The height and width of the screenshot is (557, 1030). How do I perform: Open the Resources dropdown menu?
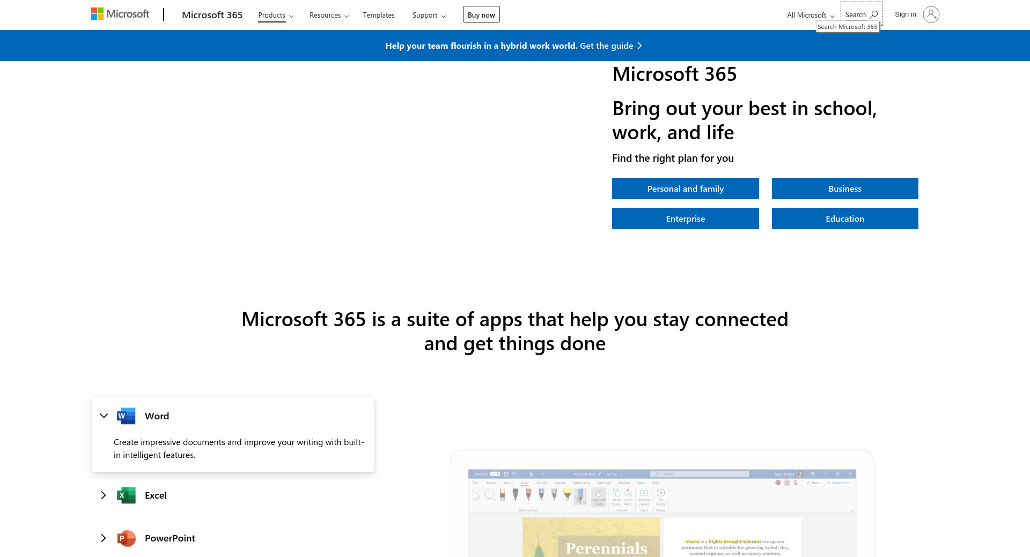pos(329,15)
